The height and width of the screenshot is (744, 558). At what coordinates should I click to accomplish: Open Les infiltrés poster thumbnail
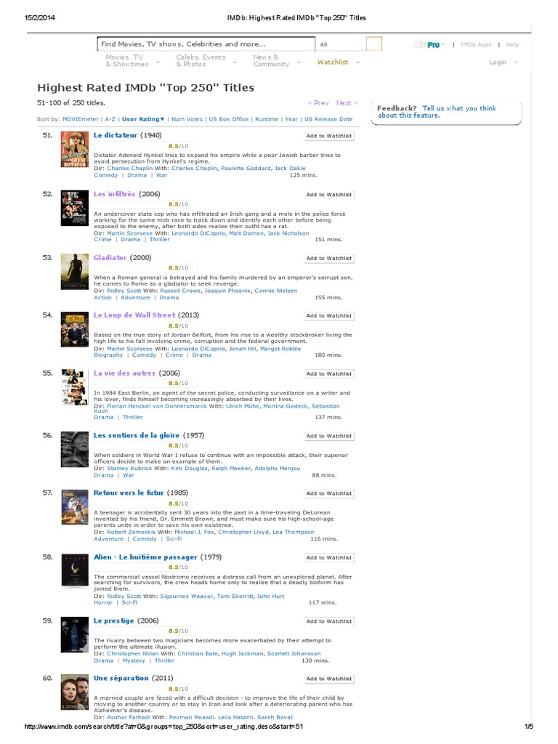75,208
